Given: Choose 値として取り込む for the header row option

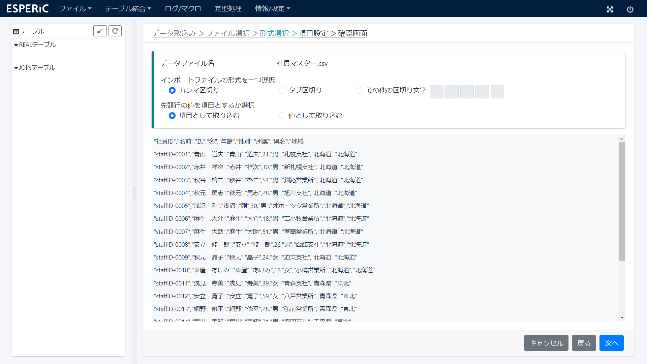Looking at the screenshot, I should 281,116.
